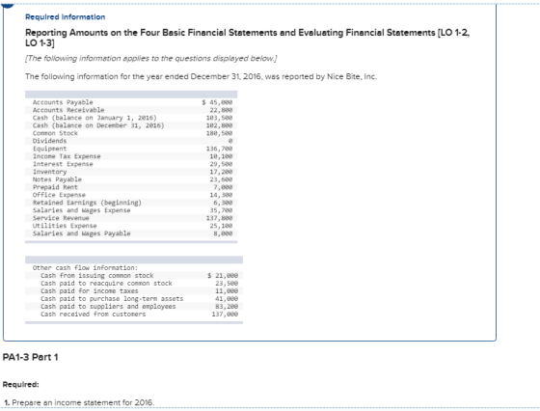Click 'Cash received from customers' row
This screenshot has width=540, height=411.
pyautogui.click(x=134, y=315)
